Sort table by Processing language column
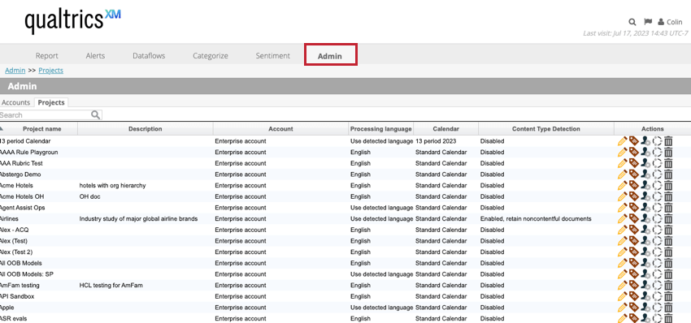This screenshot has width=691, height=323. coord(380,129)
